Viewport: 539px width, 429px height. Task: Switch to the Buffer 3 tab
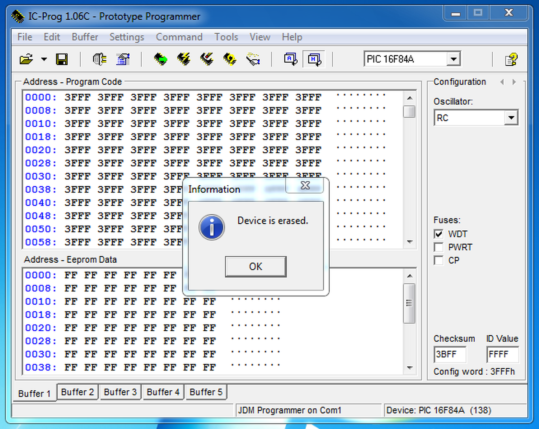pyautogui.click(x=120, y=392)
